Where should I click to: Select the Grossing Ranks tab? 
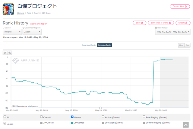coord(105,45)
